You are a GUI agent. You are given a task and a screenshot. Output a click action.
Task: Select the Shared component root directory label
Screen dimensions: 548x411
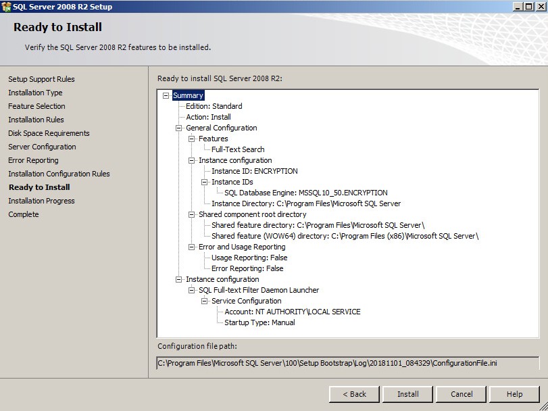pyautogui.click(x=252, y=214)
